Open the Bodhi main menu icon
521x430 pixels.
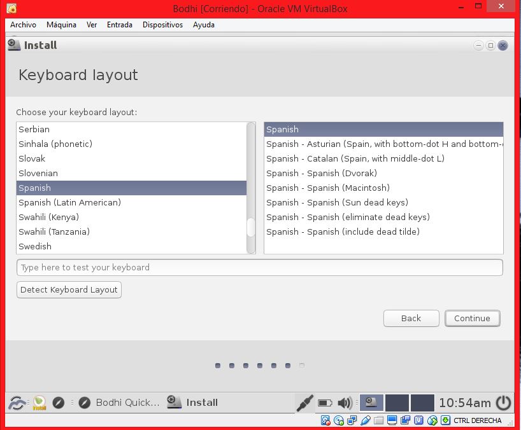(x=17, y=403)
